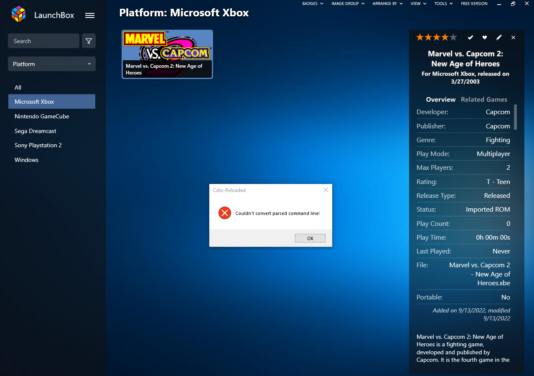Viewport: 534px width, 376px height.
Task: Click the error message text in dialog
Action: (277, 213)
